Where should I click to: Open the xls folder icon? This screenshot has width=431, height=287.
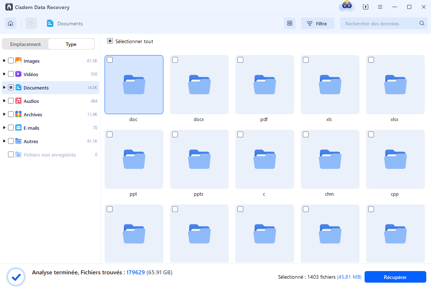point(330,84)
